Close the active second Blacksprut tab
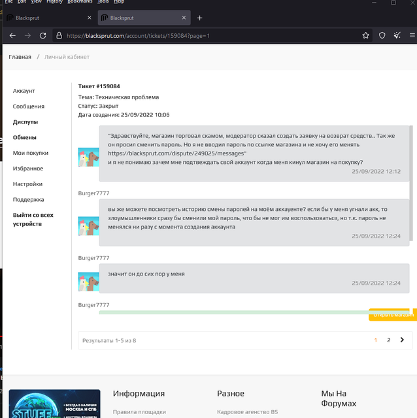The width and height of the screenshot is (417, 418). point(184,18)
